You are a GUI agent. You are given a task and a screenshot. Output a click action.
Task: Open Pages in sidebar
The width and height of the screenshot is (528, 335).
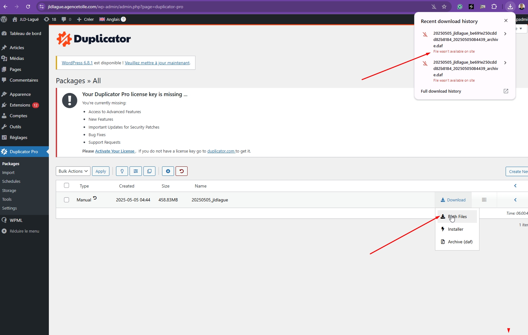click(24, 69)
